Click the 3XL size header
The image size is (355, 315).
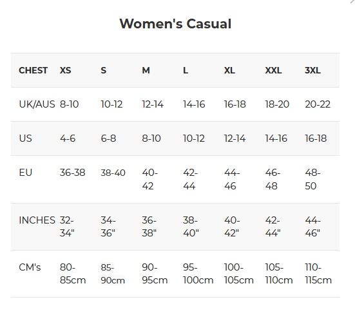coord(312,70)
